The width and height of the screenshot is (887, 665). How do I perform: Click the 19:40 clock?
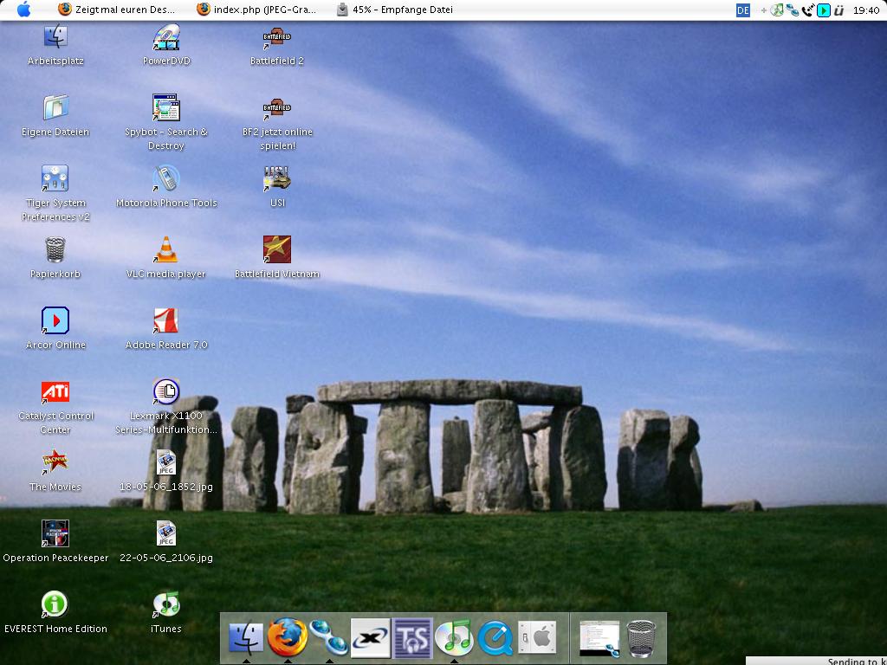click(x=866, y=10)
